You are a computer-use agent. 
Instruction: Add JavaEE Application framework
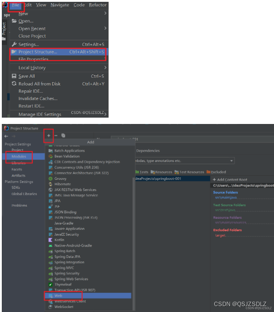[x=70, y=228]
